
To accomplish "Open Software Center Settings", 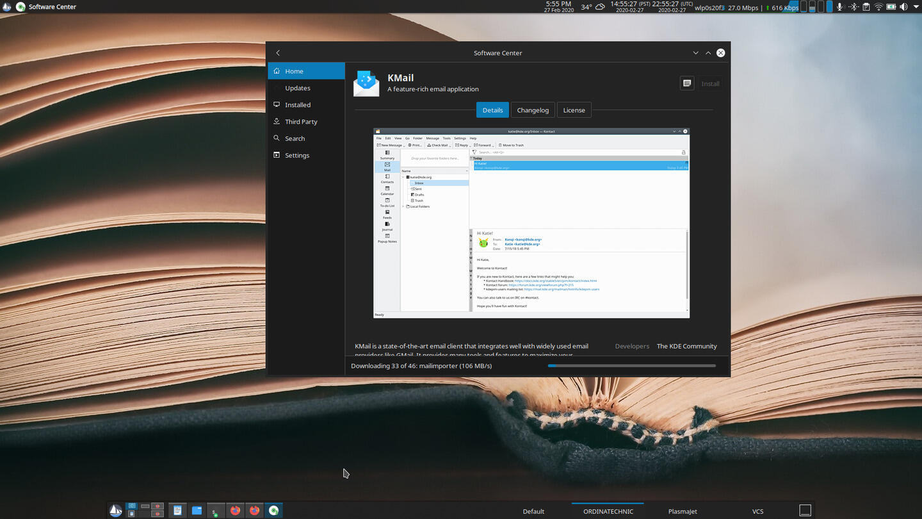I will point(306,155).
